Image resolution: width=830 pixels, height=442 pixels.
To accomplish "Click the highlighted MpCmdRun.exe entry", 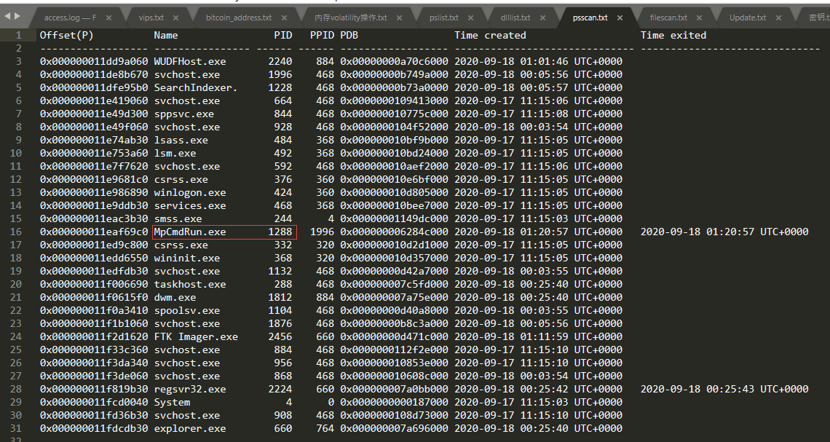I will pos(191,232).
